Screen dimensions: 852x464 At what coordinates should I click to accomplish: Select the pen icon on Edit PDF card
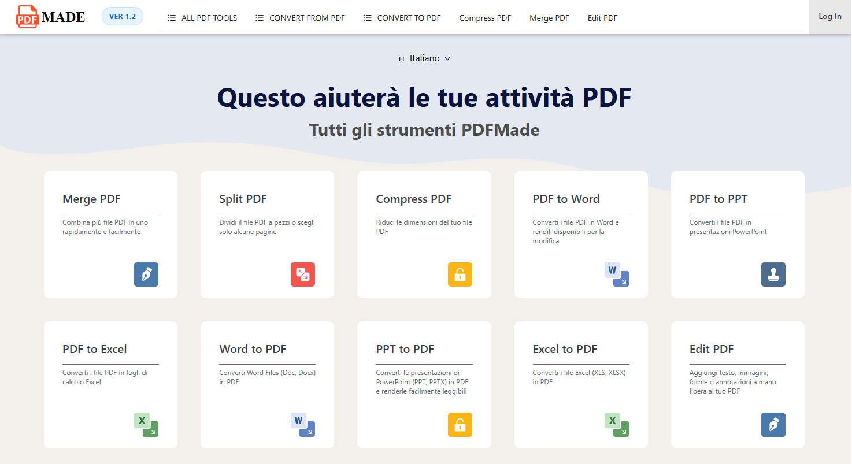coord(773,425)
